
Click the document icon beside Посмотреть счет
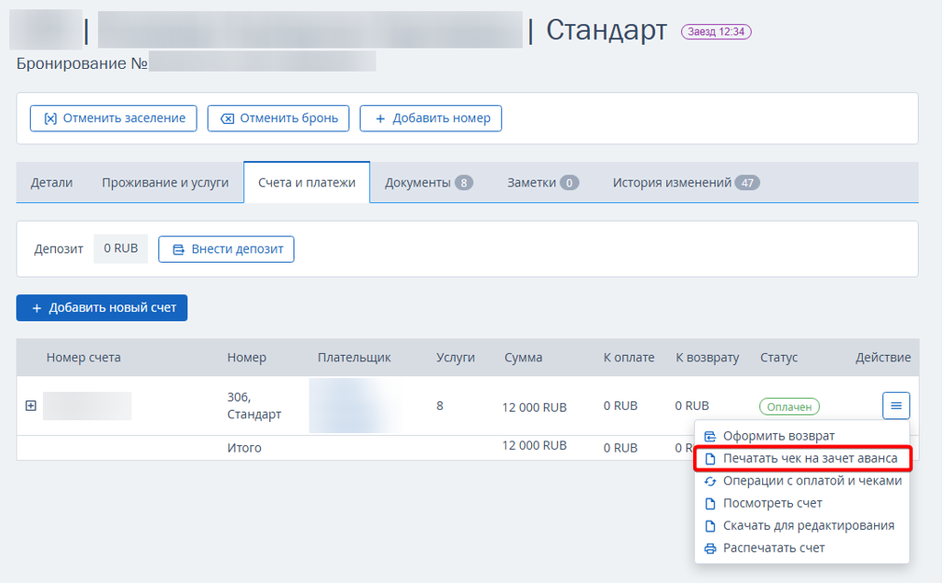tap(710, 503)
